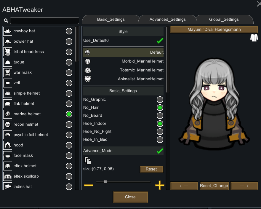Select flak helmet radio button
The width and height of the screenshot is (261, 209).
click(69, 104)
